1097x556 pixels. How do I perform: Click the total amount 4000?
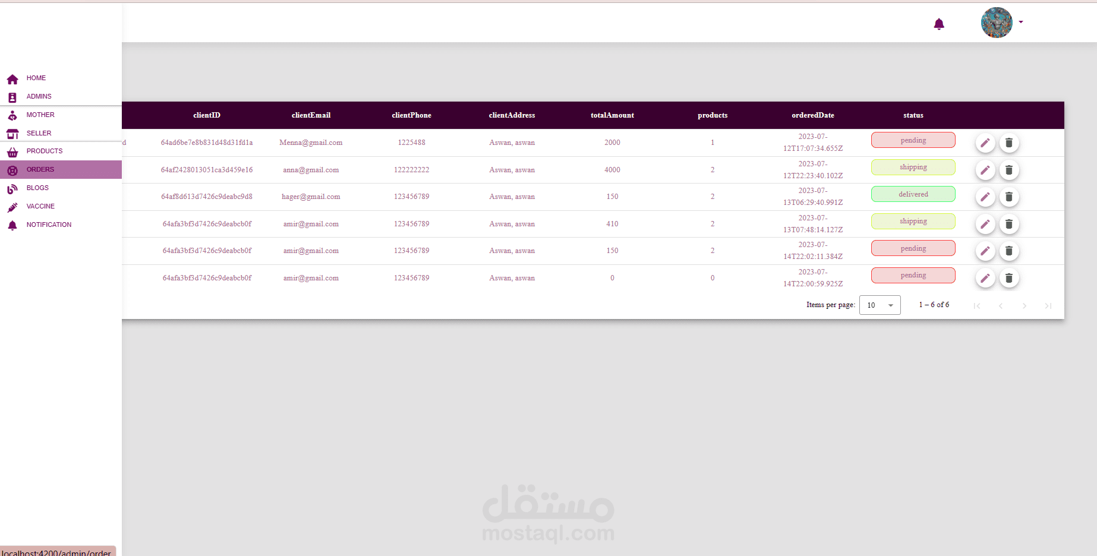pyautogui.click(x=612, y=170)
